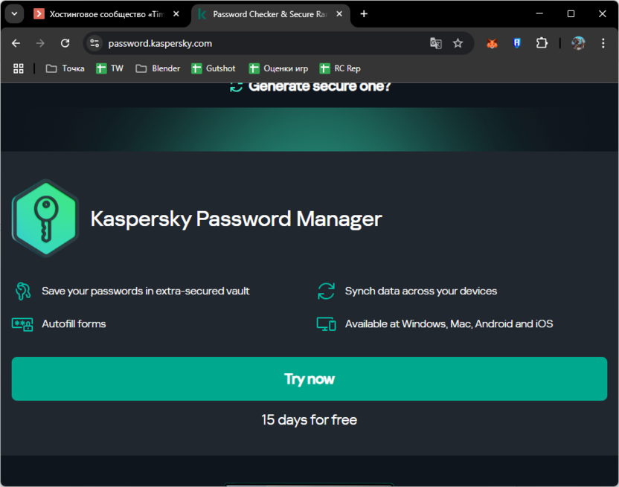Expand the tab search dropdown arrow
Viewport: 619px width, 487px height.
tap(14, 14)
